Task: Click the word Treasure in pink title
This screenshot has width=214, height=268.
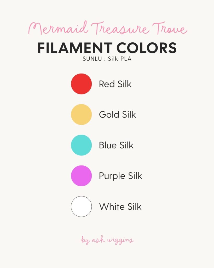Action: 120,28
